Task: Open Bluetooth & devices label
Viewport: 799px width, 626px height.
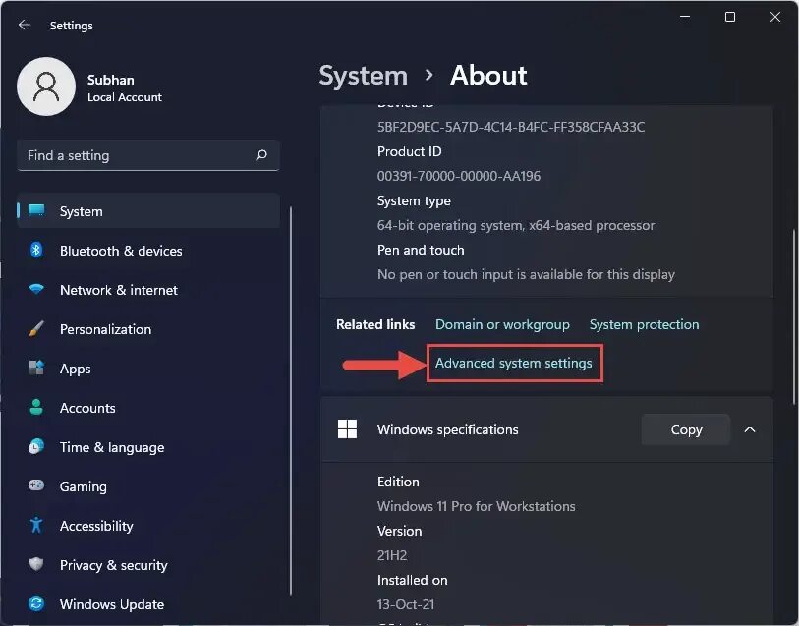Action: click(x=121, y=251)
